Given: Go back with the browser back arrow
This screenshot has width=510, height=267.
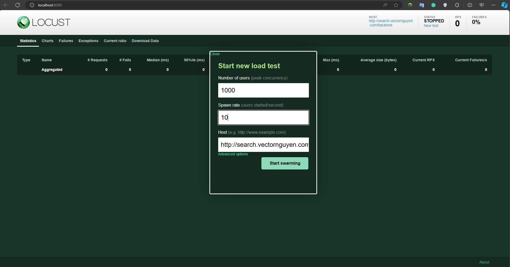Looking at the screenshot, I should click(x=6, y=5).
